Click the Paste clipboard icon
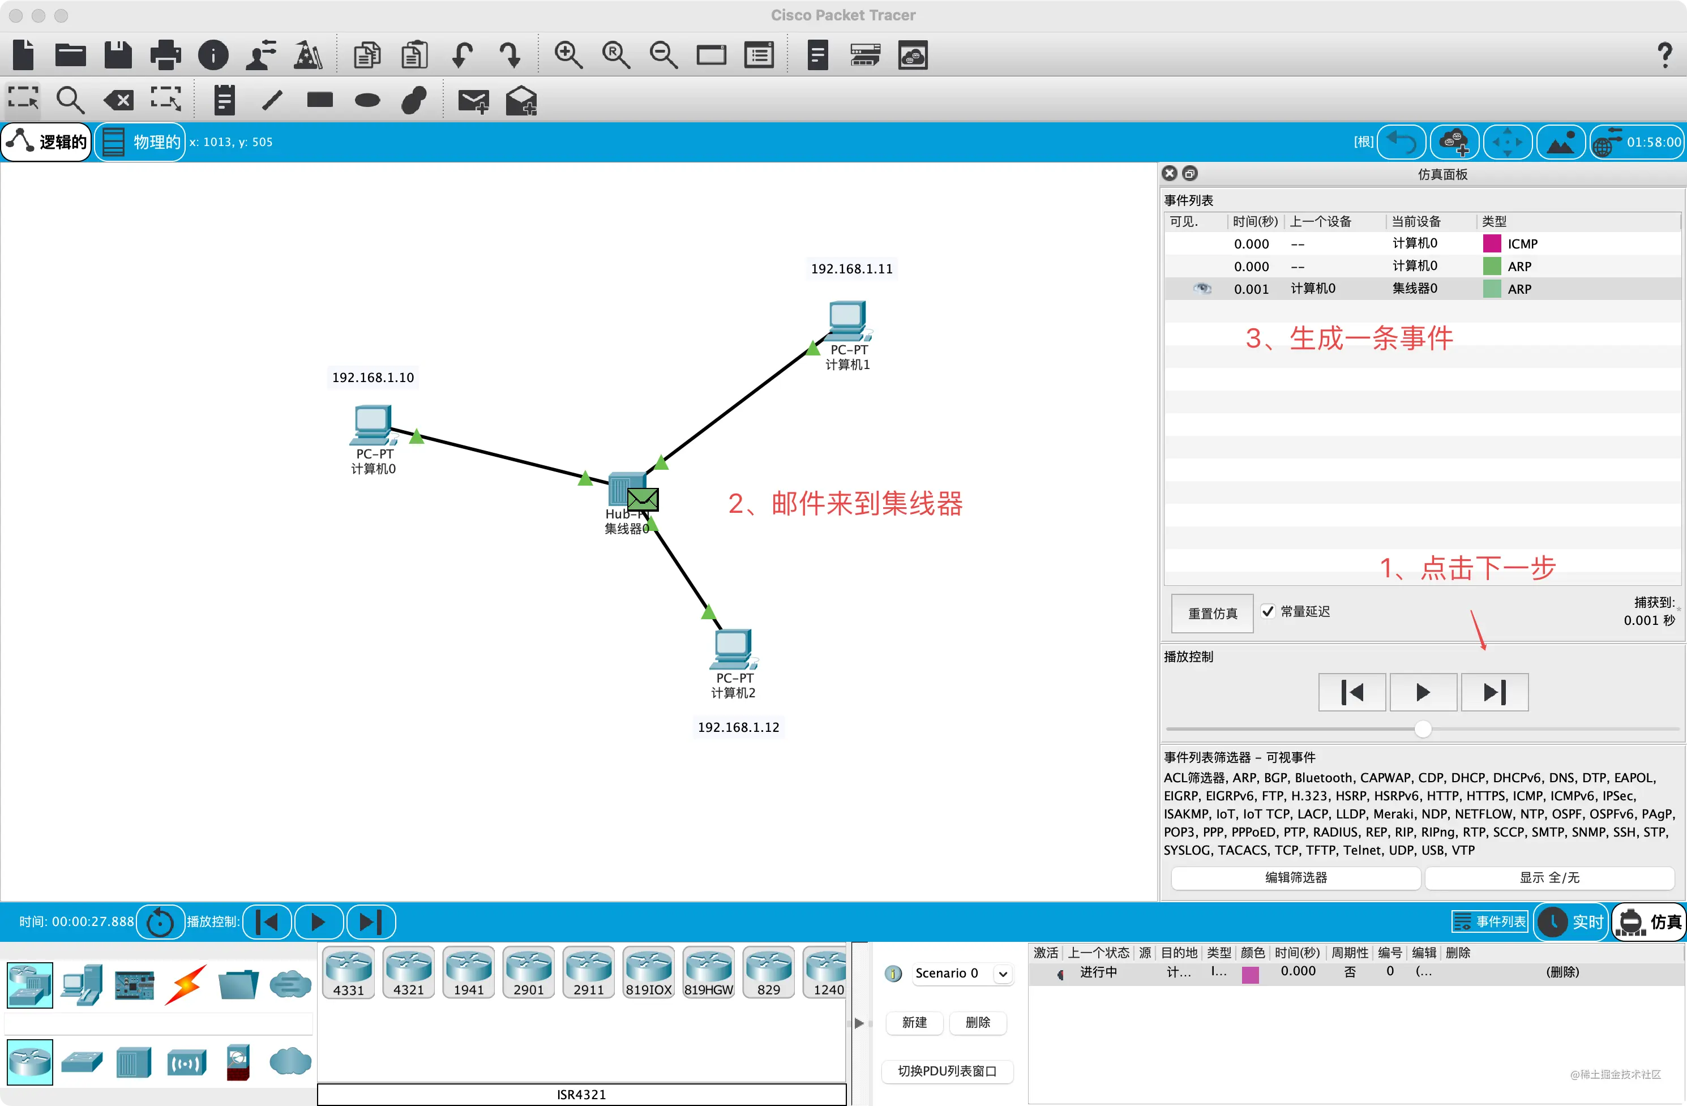Image resolution: width=1687 pixels, height=1106 pixels. tap(414, 54)
